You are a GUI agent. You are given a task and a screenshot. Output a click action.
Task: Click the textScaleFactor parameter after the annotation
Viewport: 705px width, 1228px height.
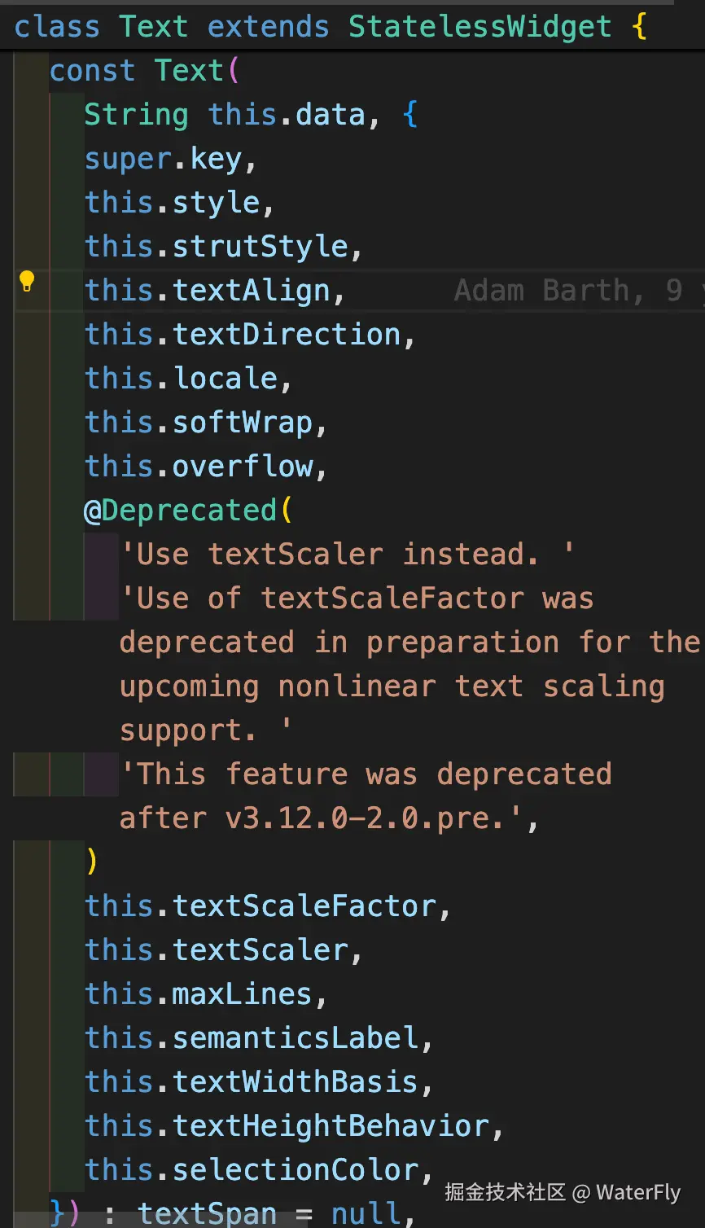pyautogui.click(x=304, y=906)
